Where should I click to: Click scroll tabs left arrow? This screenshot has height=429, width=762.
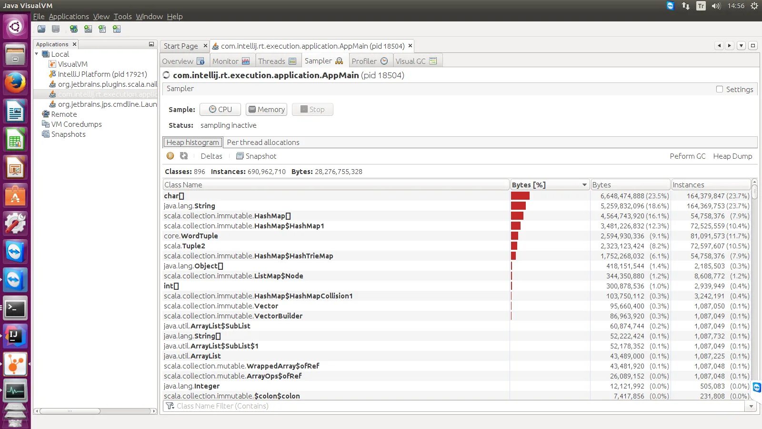pos(719,46)
